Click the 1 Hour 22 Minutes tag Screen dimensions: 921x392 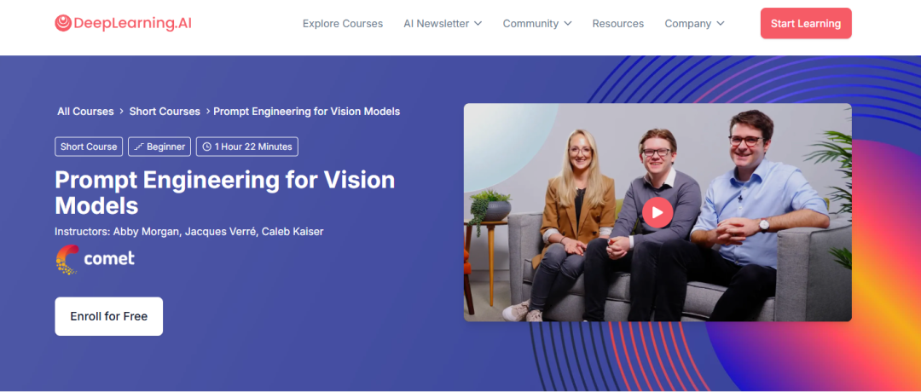coord(246,147)
